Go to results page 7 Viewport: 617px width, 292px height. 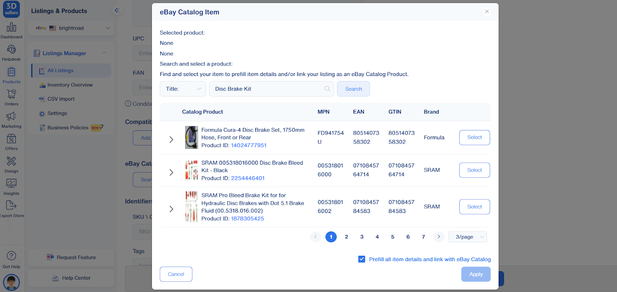(423, 237)
